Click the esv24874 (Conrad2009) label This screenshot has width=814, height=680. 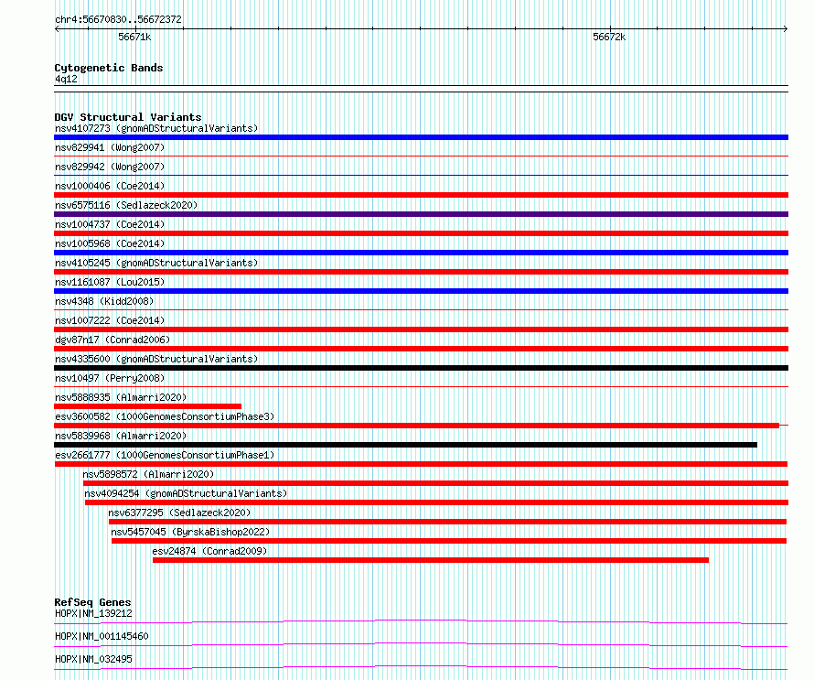pos(209,551)
